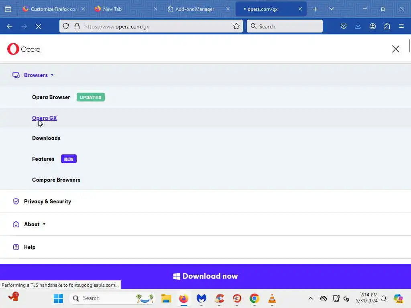Click the Opera logo
This screenshot has width=411, height=308.
point(24,49)
